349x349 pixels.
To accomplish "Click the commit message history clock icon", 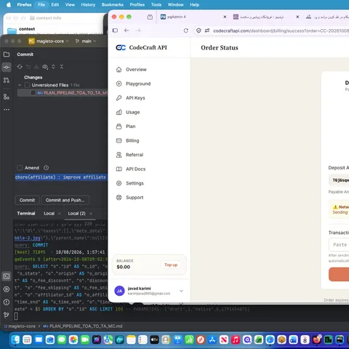I will click(47, 168).
